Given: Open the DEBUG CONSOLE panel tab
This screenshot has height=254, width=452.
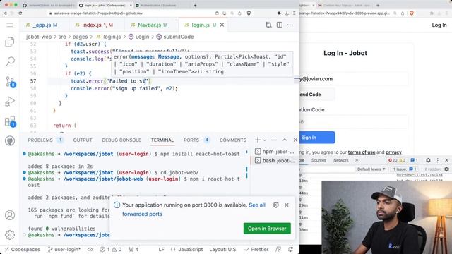Looking at the screenshot, I should 121,140.
